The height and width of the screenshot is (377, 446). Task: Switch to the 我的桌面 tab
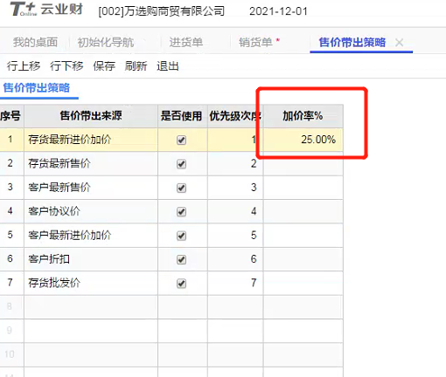pos(35,42)
